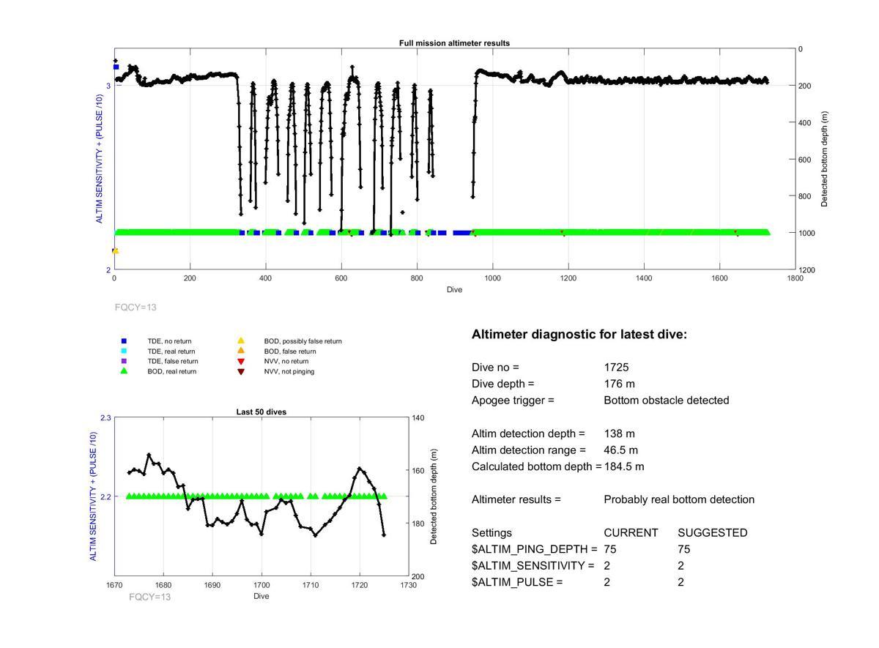Click the '$ALTIM_SENSITIVITY =' label
Viewport: 879px width, 648px height.
[533, 566]
